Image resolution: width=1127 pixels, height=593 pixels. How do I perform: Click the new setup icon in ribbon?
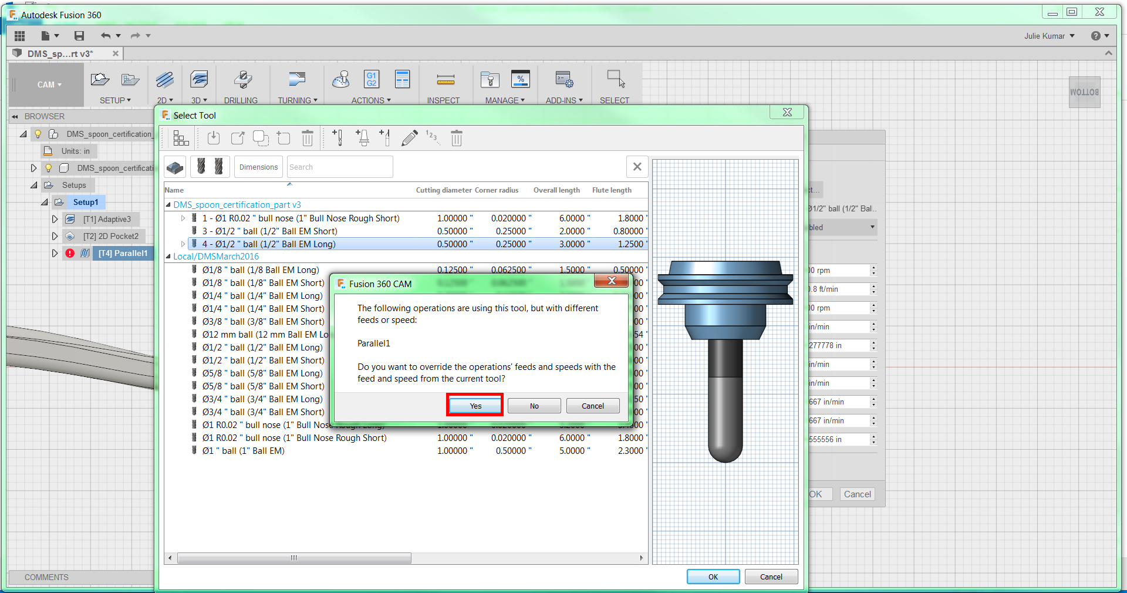(x=100, y=79)
